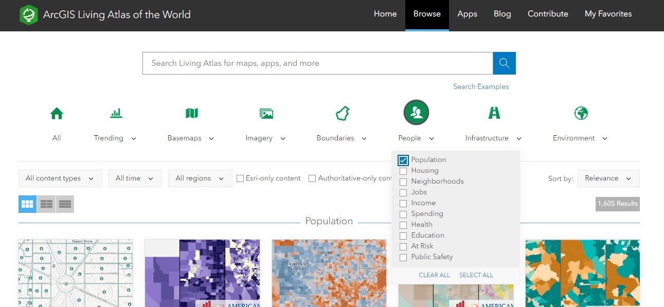Open the Browse tab
664x307 pixels.
point(427,14)
